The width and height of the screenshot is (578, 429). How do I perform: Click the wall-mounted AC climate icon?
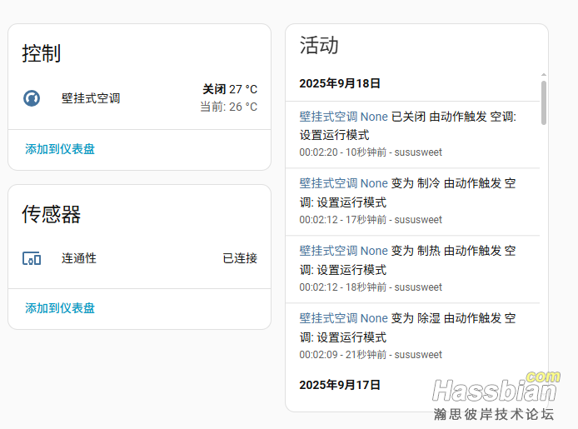click(32, 98)
